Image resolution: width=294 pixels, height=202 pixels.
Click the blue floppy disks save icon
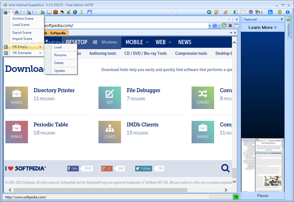click(x=90, y=12)
